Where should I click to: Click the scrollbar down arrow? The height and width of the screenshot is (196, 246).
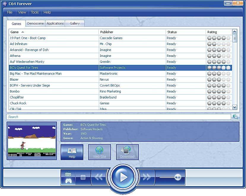tap(234, 107)
